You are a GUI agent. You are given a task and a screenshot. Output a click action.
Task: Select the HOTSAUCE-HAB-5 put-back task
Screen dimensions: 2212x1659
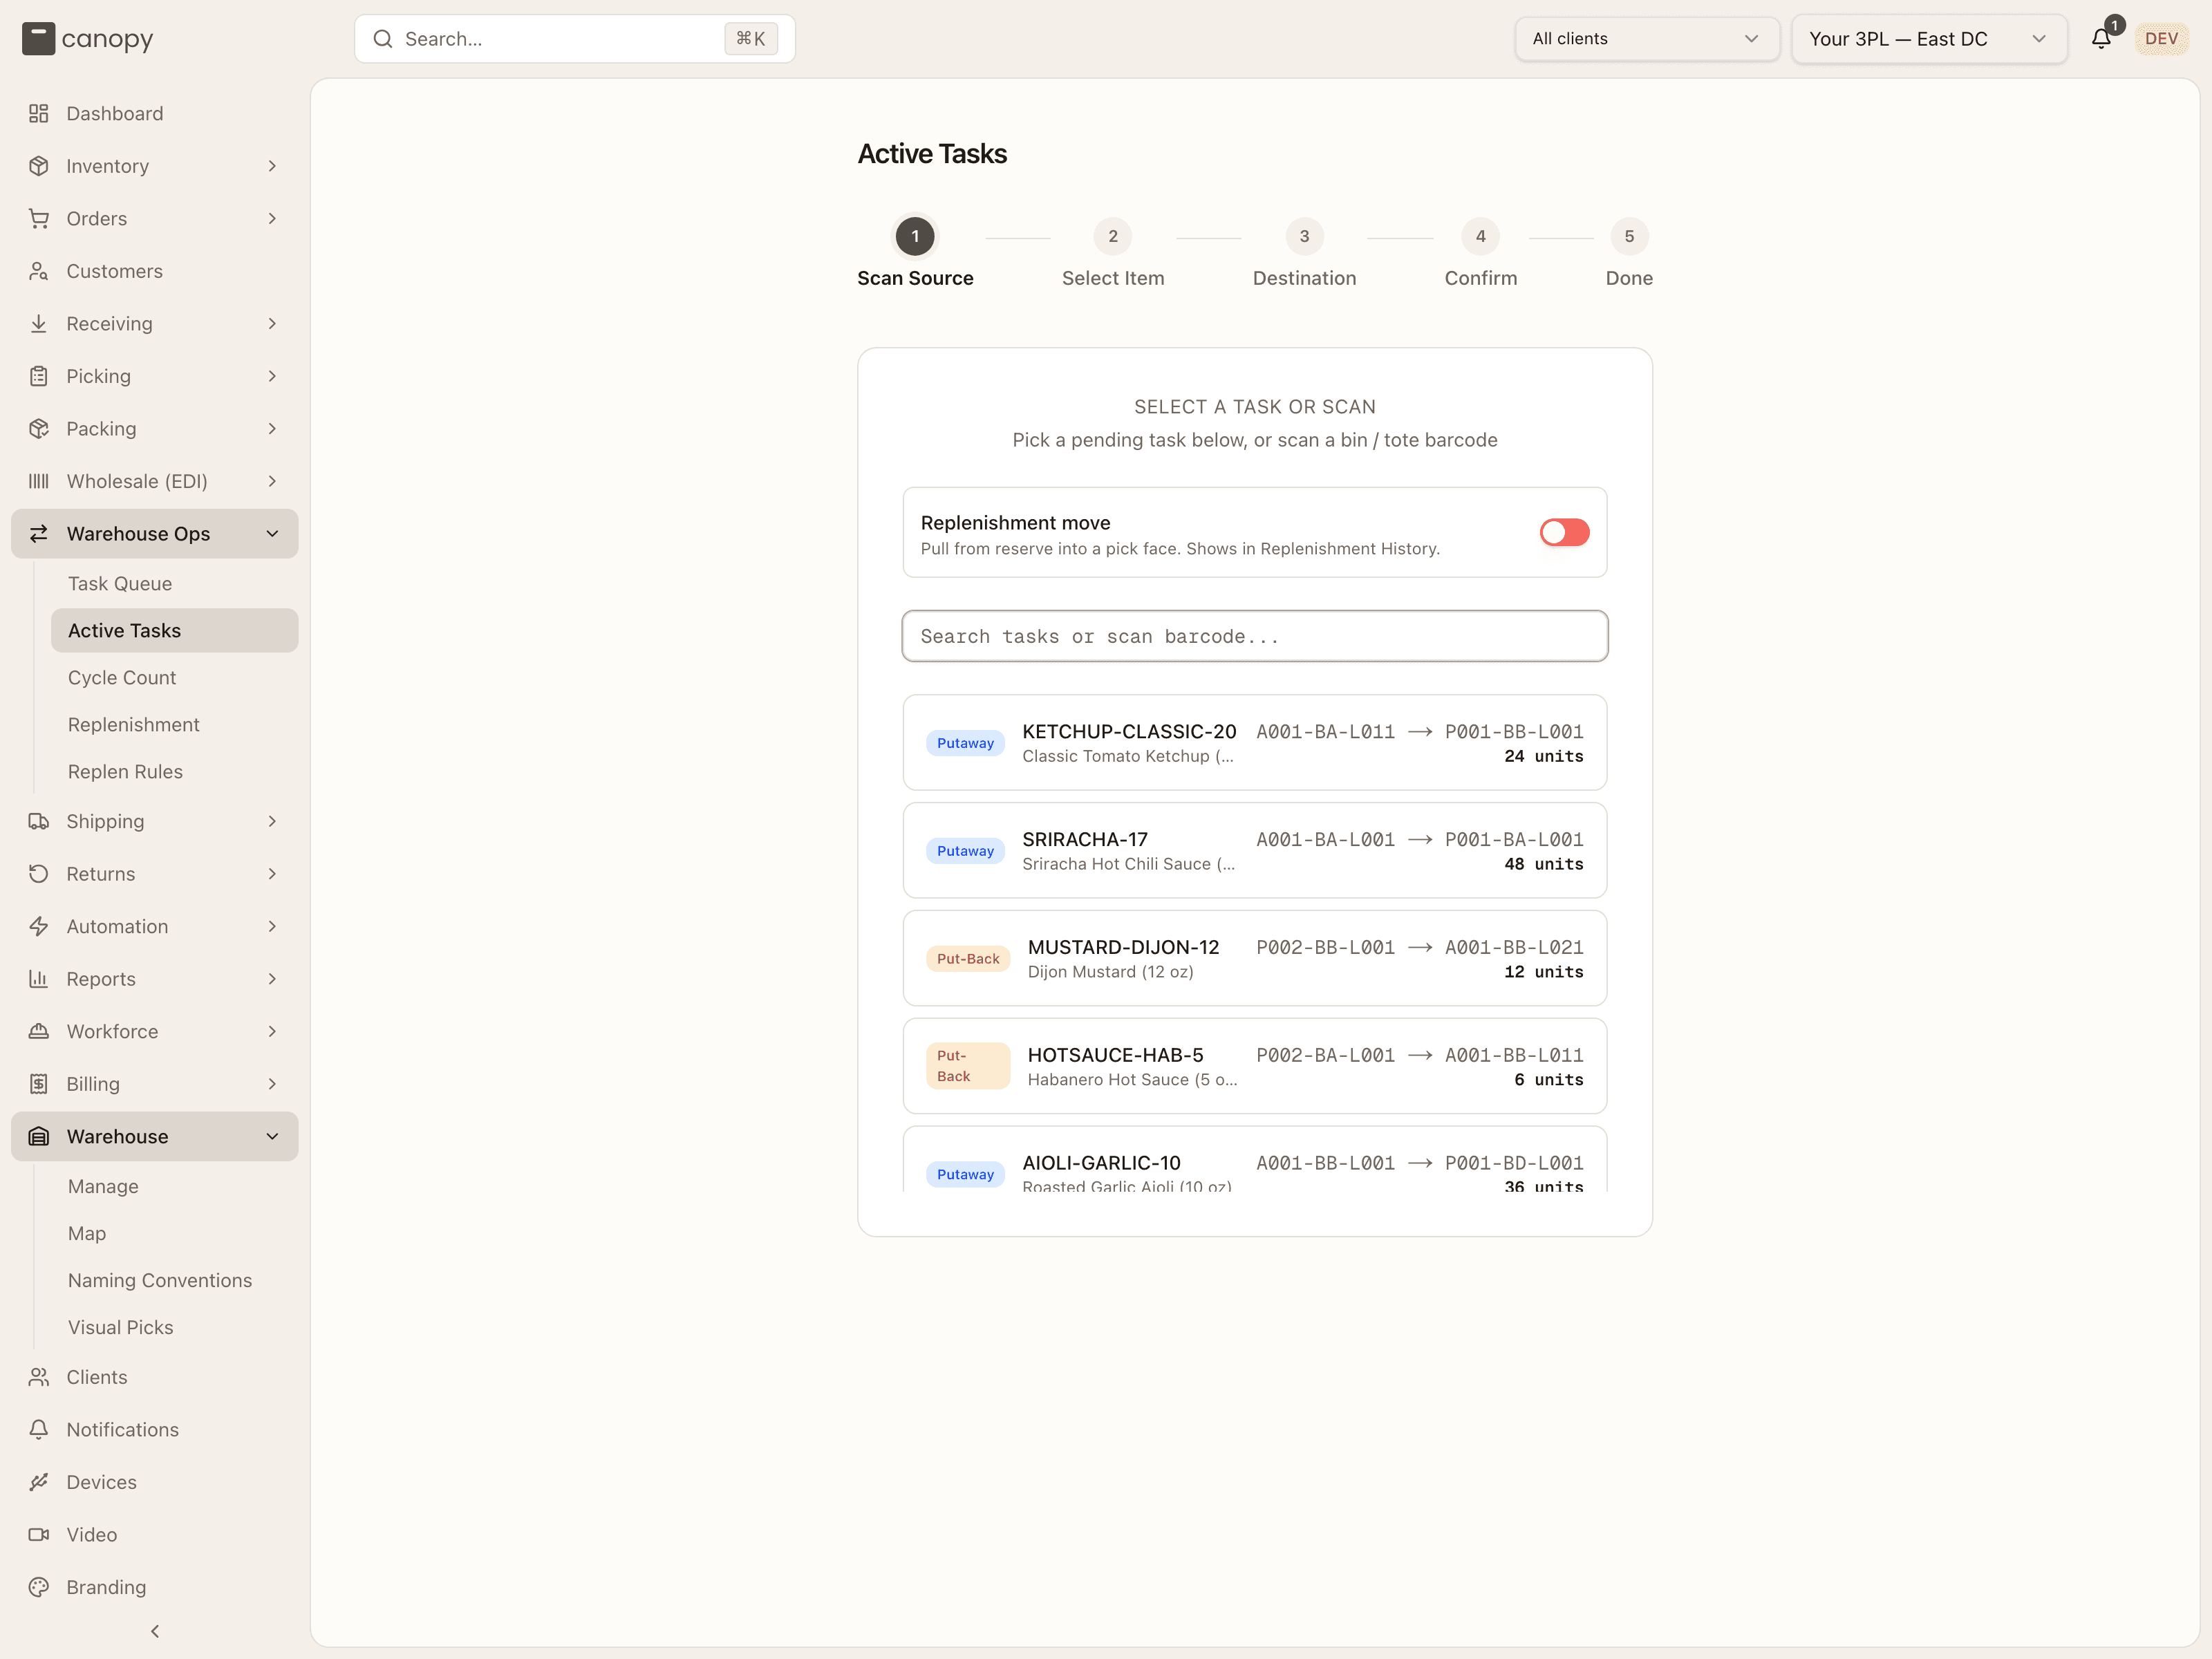[x=1254, y=1066]
